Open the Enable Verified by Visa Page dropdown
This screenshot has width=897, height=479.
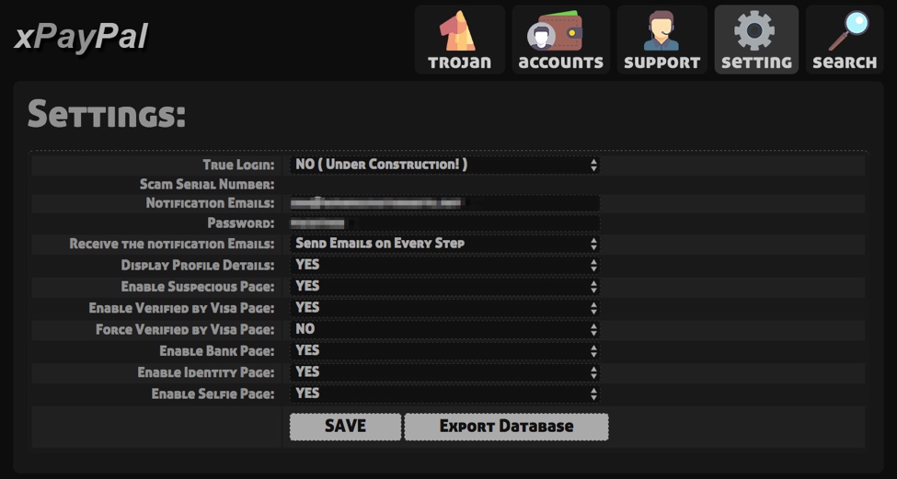click(x=445, y=308)
